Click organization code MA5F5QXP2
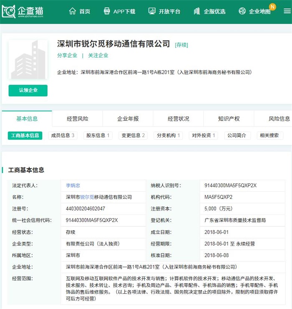292x309 pixels. [x=218, y=197]
